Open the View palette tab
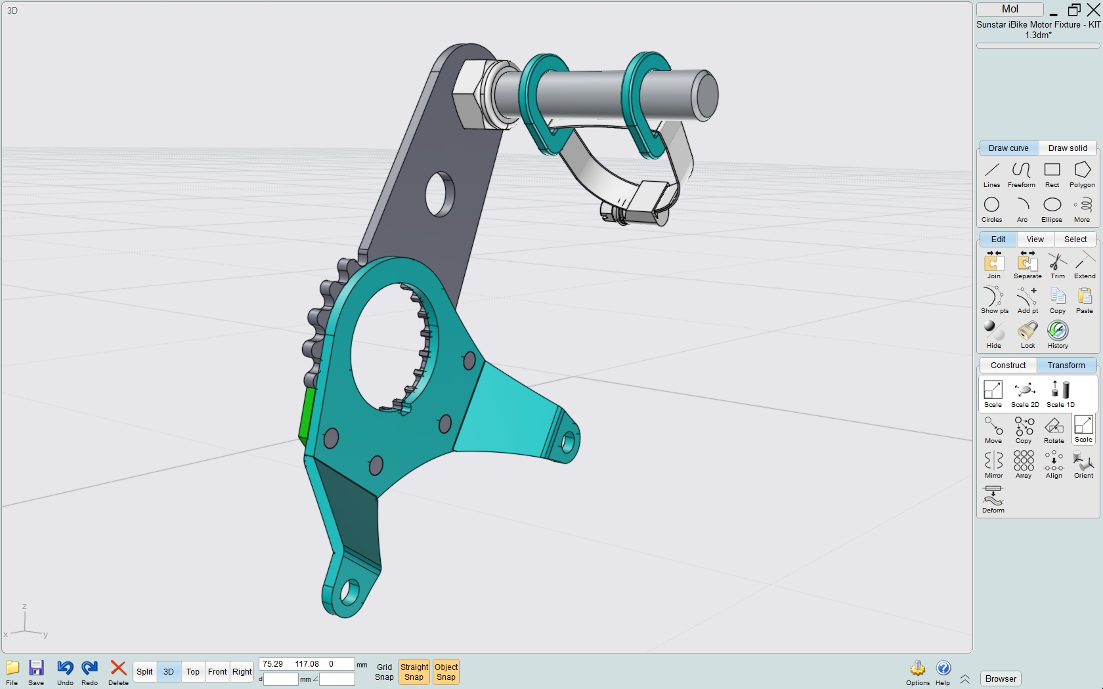The width and height of the screenshot is (1103, 689). coord(1035,240)
